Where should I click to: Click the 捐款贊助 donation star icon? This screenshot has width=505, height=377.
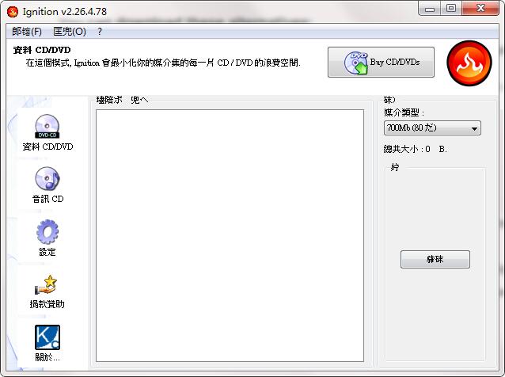[47, 285]
